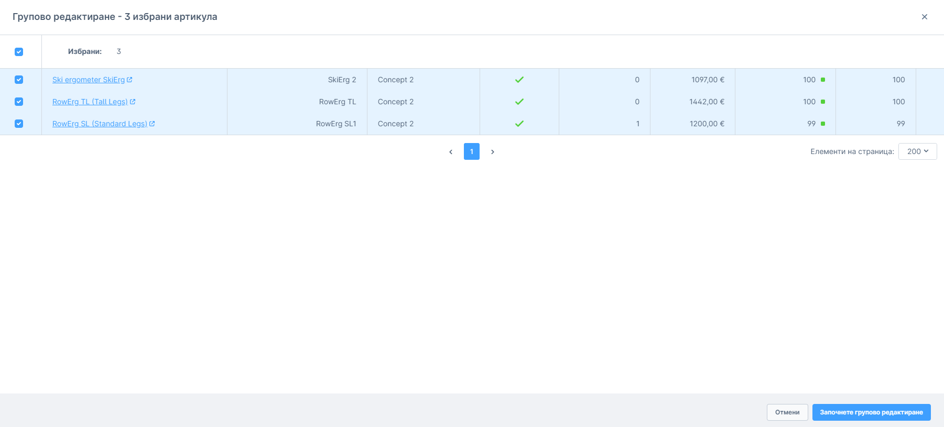Click Започнете групово редактиране button
The height and width of the screenshot is (427, 944).
tap(871, 412)
